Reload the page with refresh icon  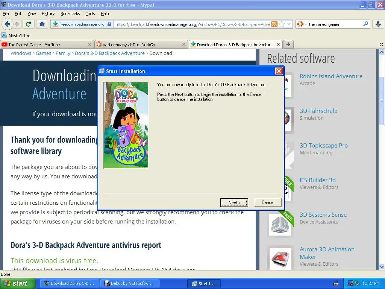[x=28, y=24]
